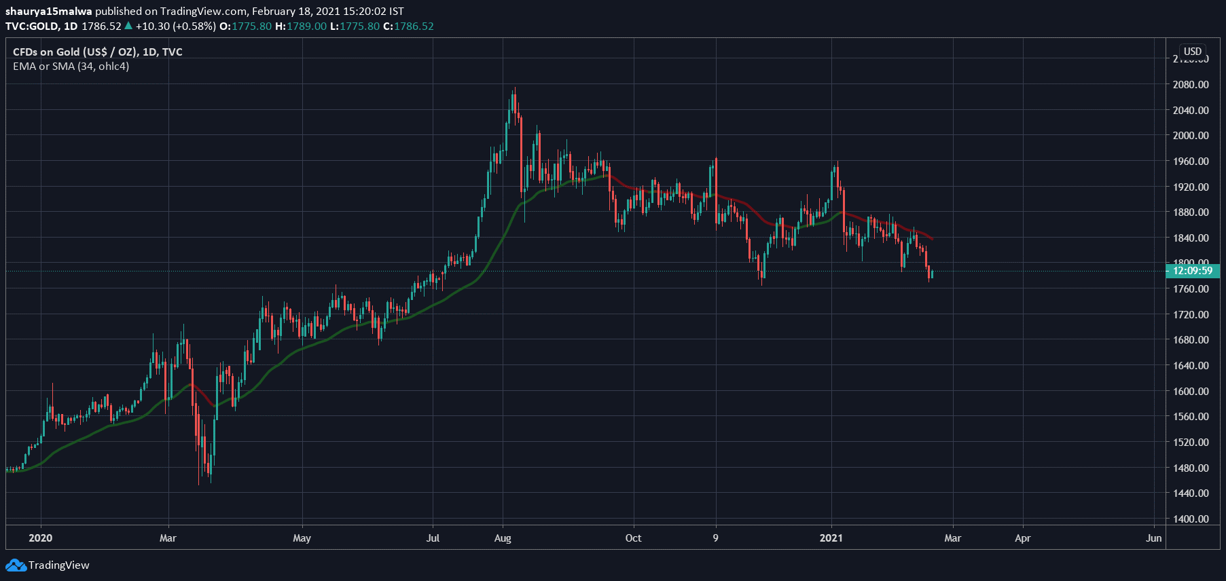Click the 1880.00 price axis label
The image size is (1226, 581).
pyautogui.click(x=1191, y=212)
